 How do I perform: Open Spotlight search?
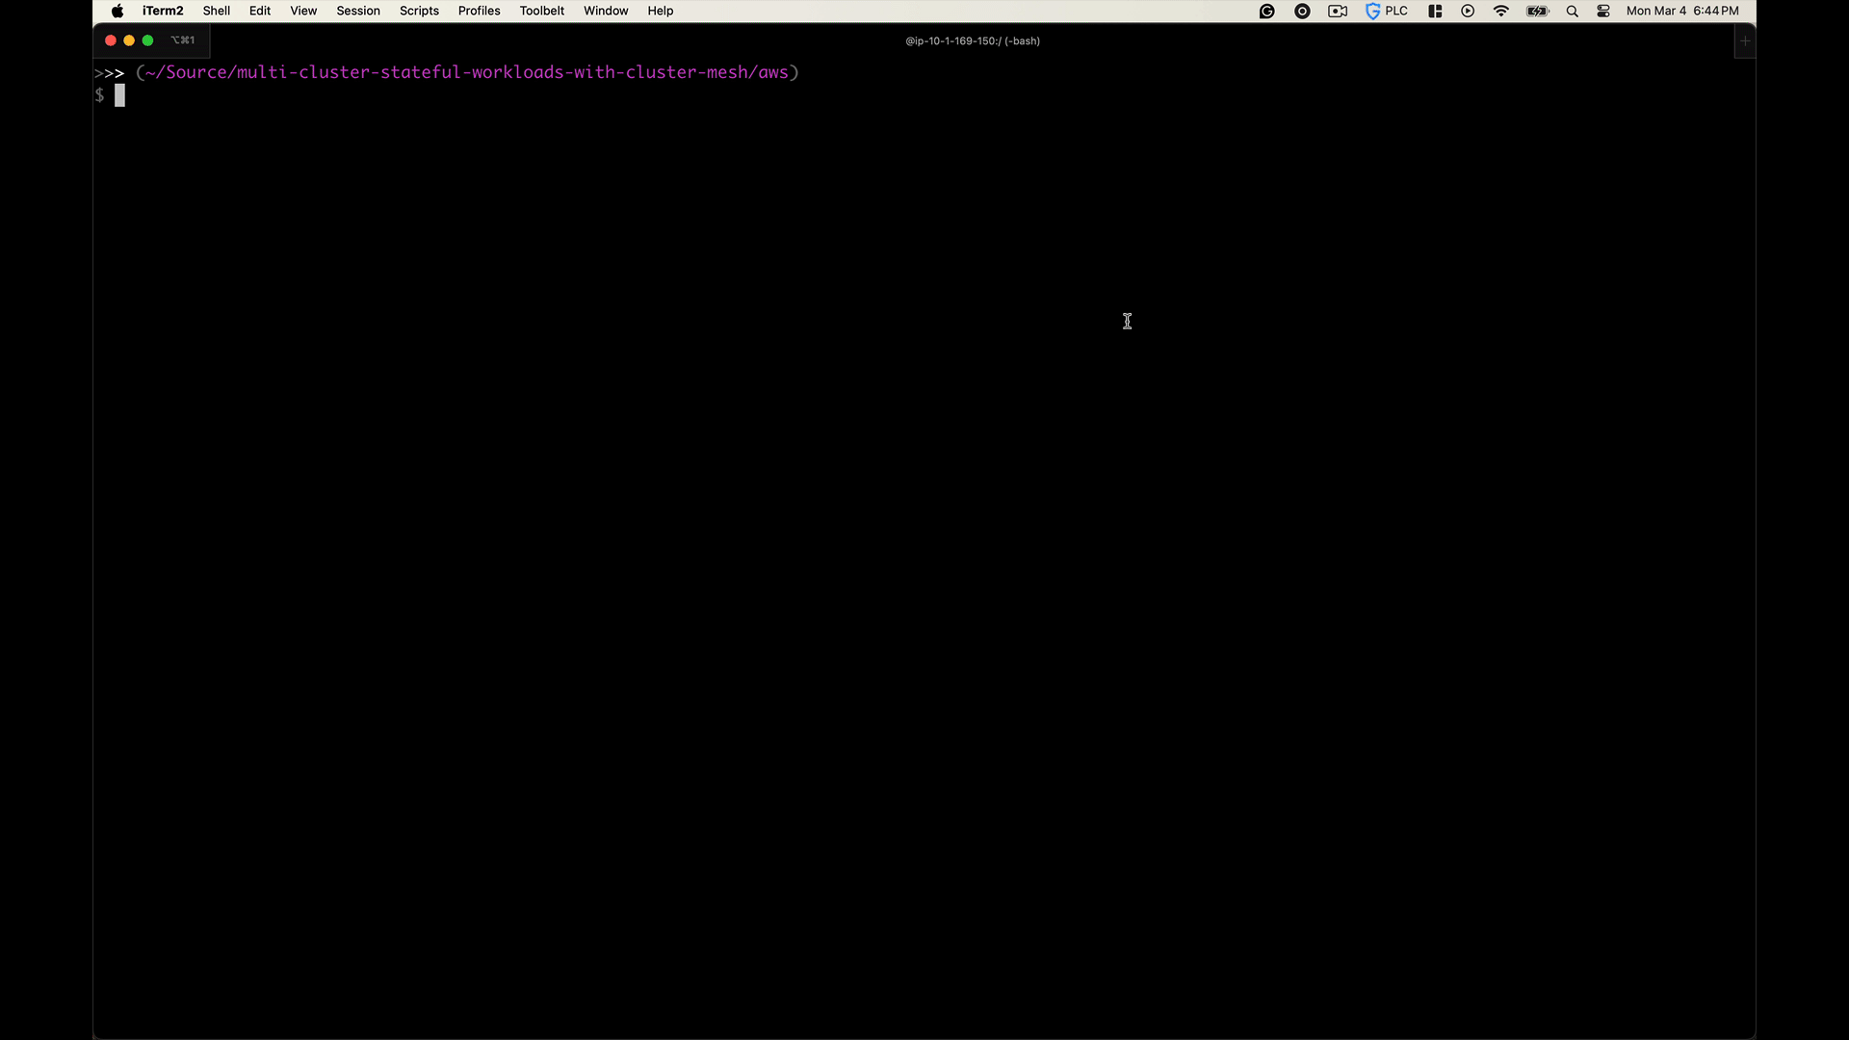[x=1572, y=11]
